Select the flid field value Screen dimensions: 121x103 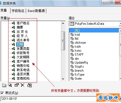[76, 39]
